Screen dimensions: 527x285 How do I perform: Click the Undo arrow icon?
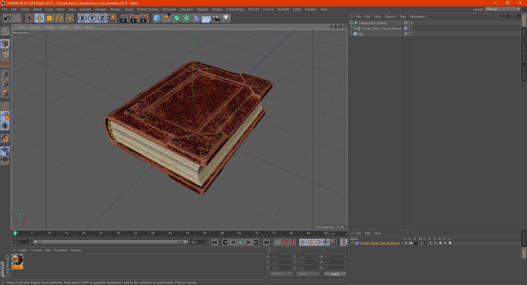pos(7,18)
